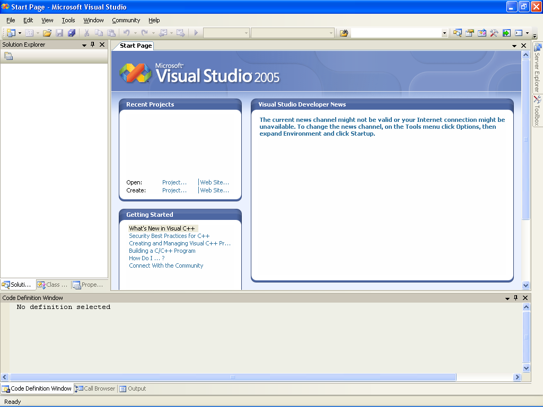The height and width of the screenshot is (407, 543).
Task: Click inside the Find combo box field
Action: click(x=396, y=33)
